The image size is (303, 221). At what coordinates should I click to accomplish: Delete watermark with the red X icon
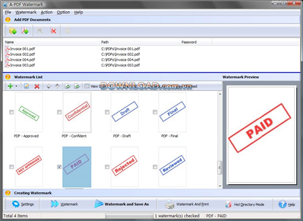pyautogui.click(x=37, y=87)
